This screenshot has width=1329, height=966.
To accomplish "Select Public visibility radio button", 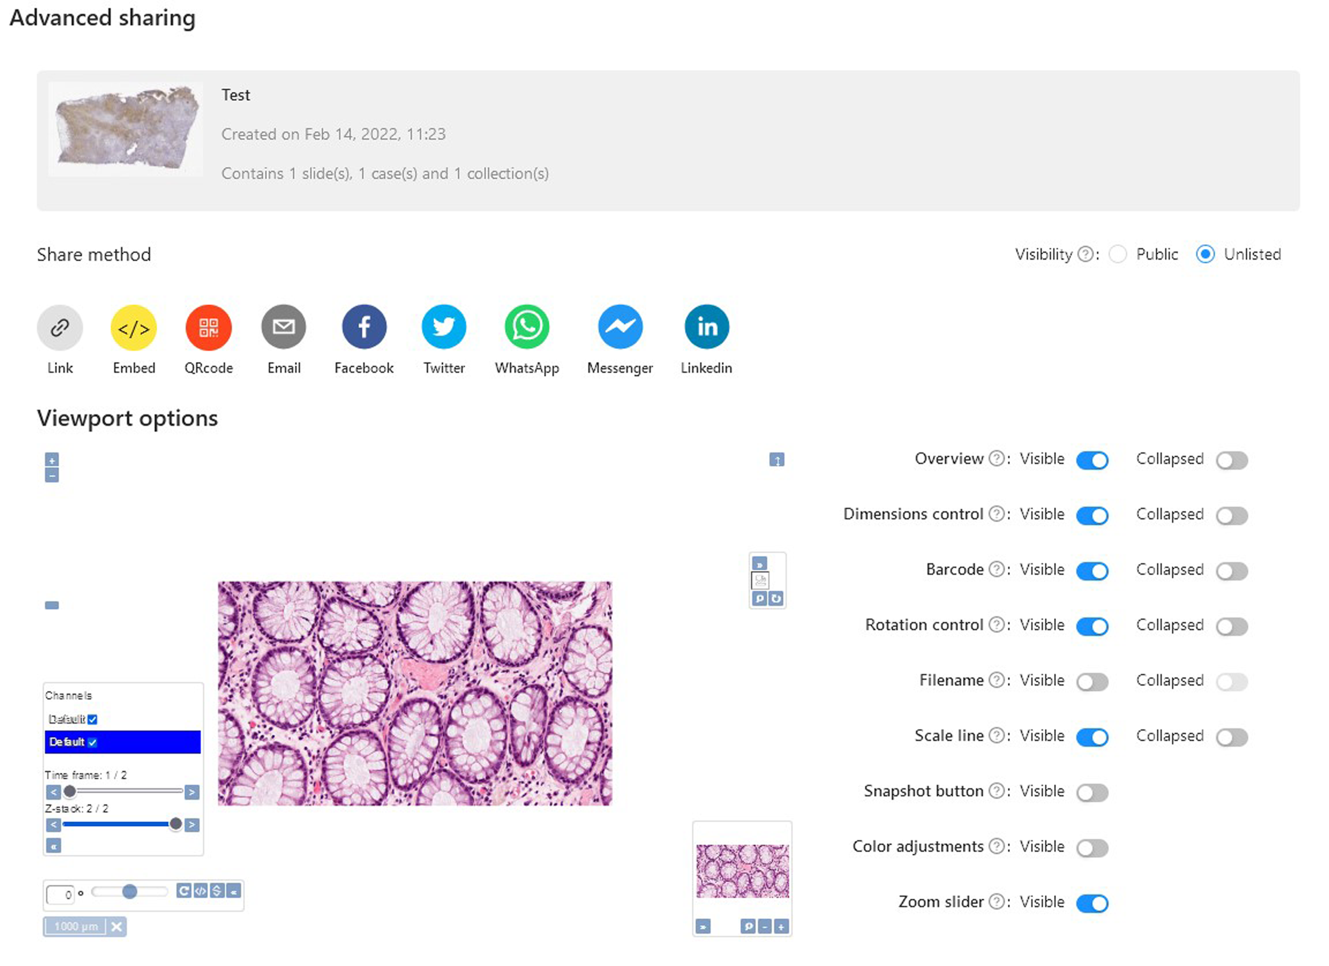I will (1117, 254).
